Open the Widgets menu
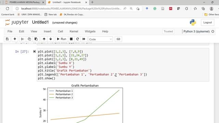Image resolution: width=219 pixels, height=123 pixels. pyautogui.click(x=90, y=31)
